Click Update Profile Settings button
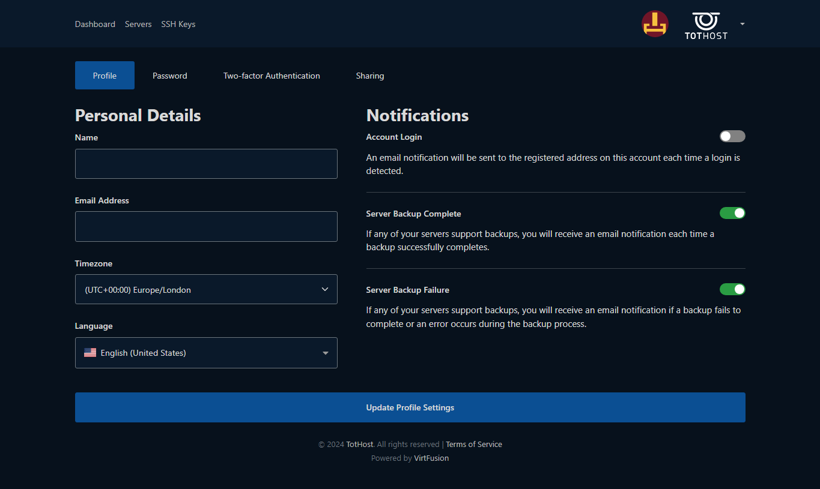820x489 pixels. [x=410, y=407]
